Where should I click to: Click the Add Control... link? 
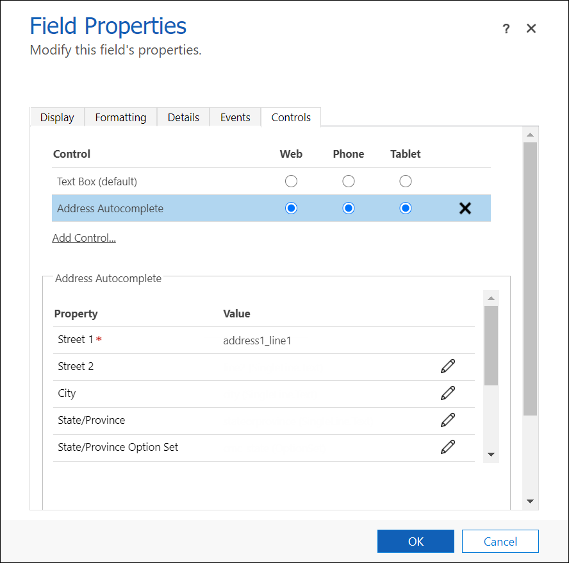tap(84, 238)
